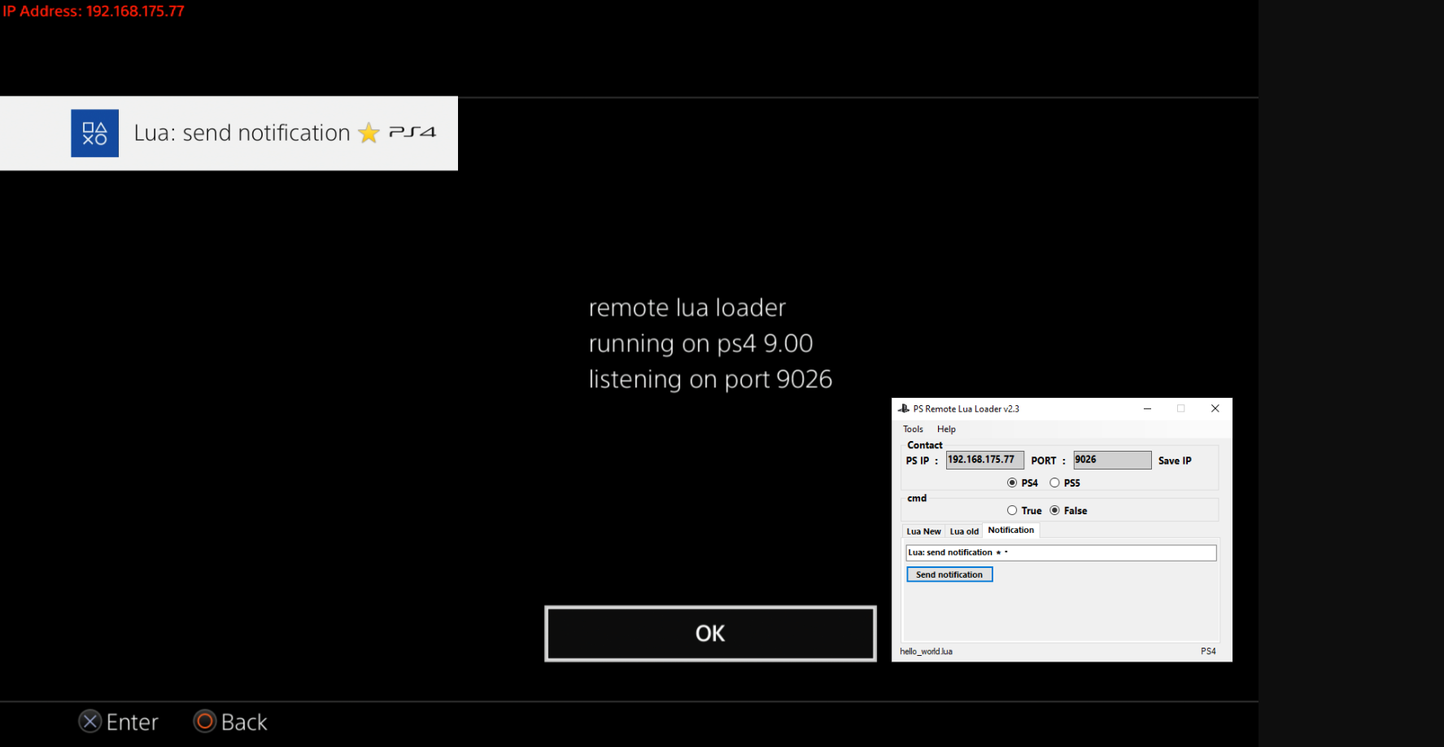Click the PORT input field
The image size is (1444, 747).
[1112, 460]
